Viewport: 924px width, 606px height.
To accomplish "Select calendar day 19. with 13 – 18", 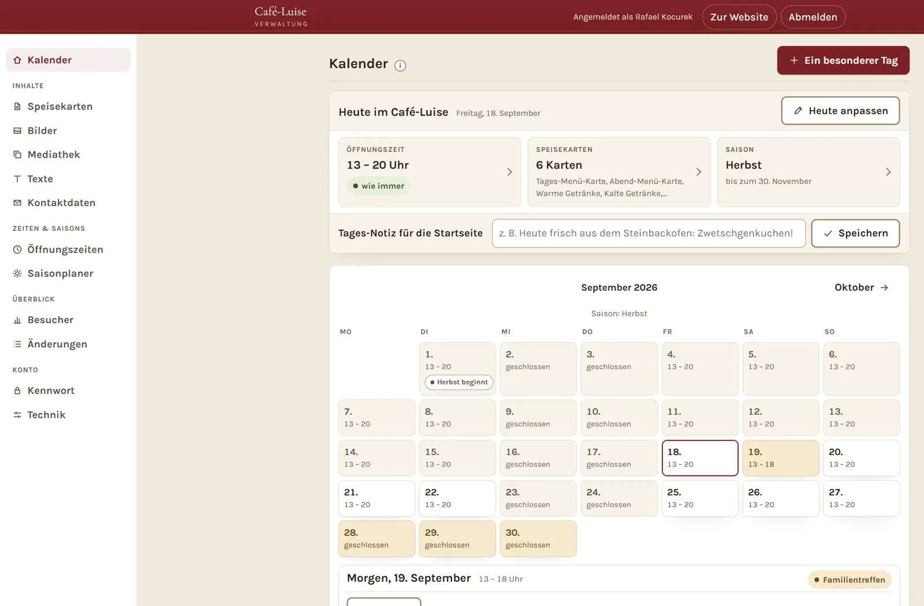I will pyautogui.click(x=781, y=458).
